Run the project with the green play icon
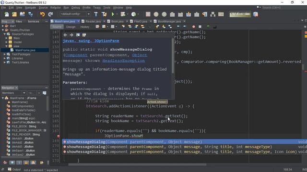Image resolution: width=307 pixels, height=172 pixels. coord(113,14)
